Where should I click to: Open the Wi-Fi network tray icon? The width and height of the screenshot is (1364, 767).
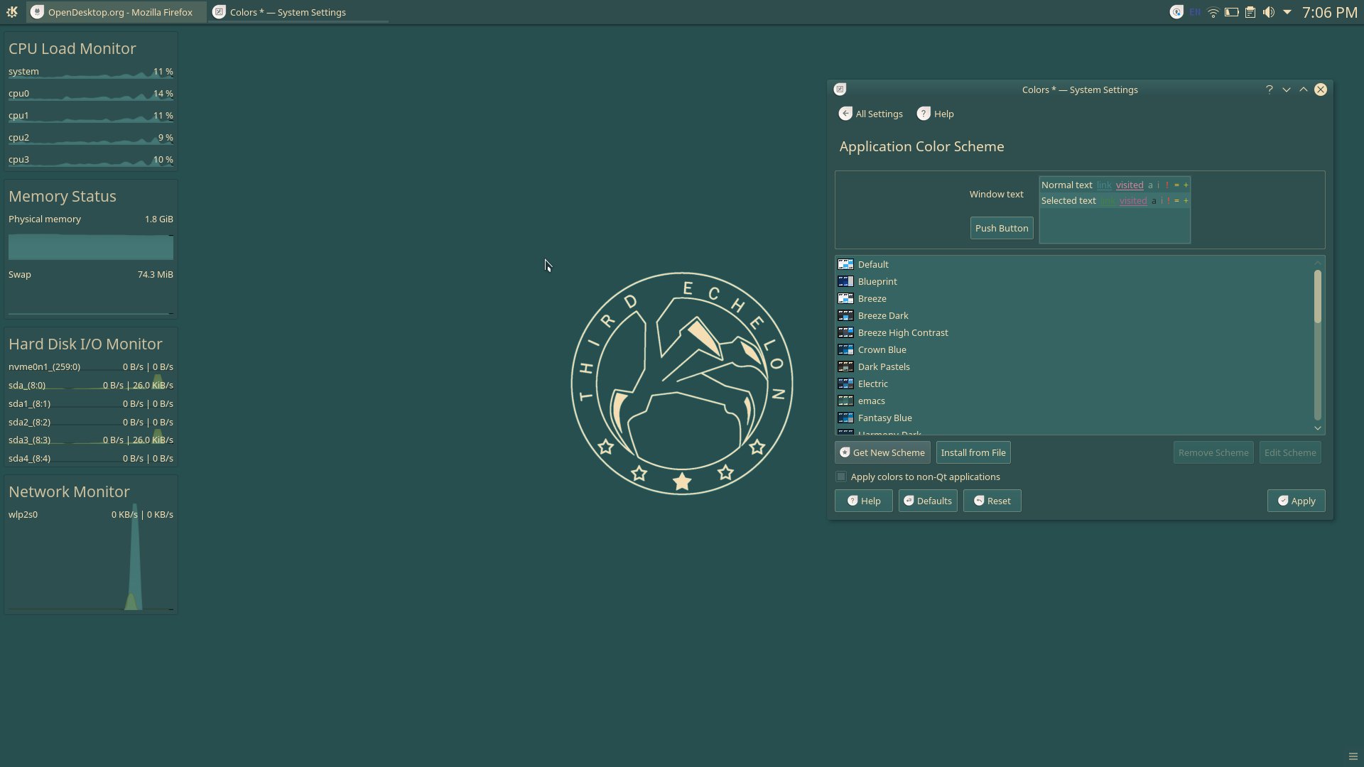tap(1213, 12)
